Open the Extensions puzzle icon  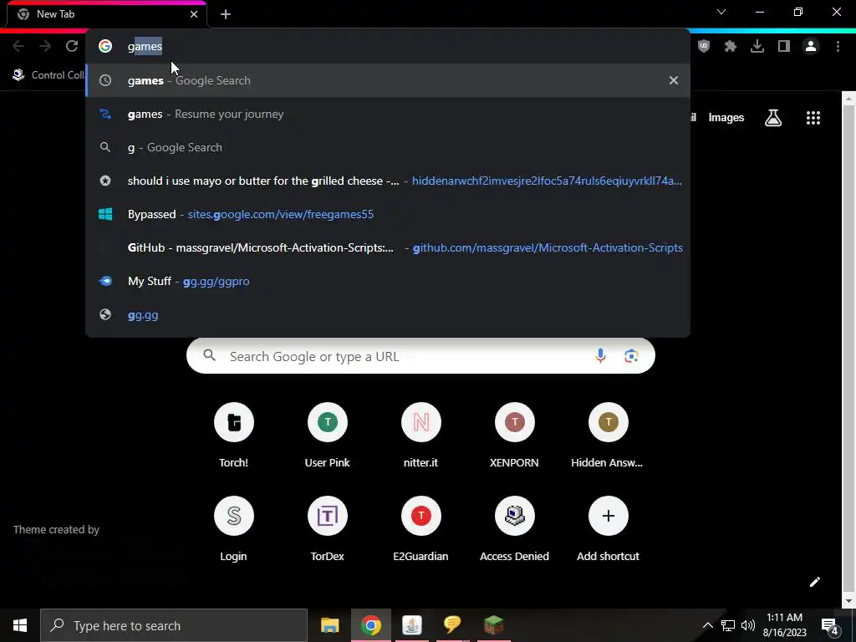point(731,47)
